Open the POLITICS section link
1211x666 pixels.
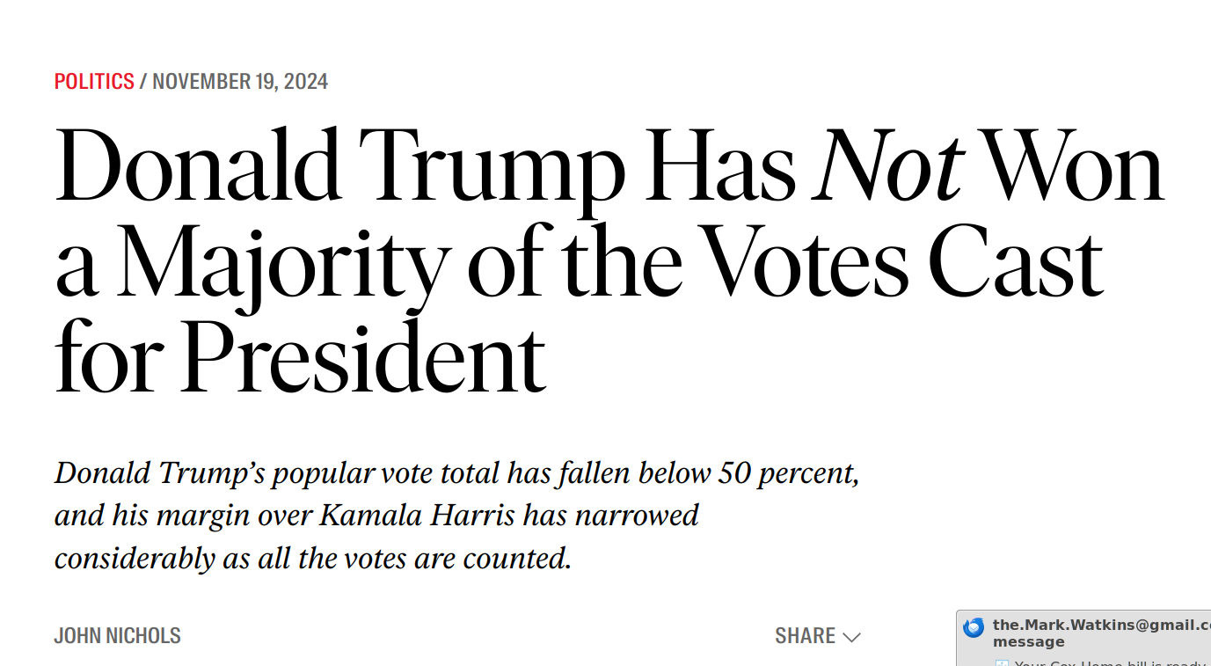(x=94, y=82)
